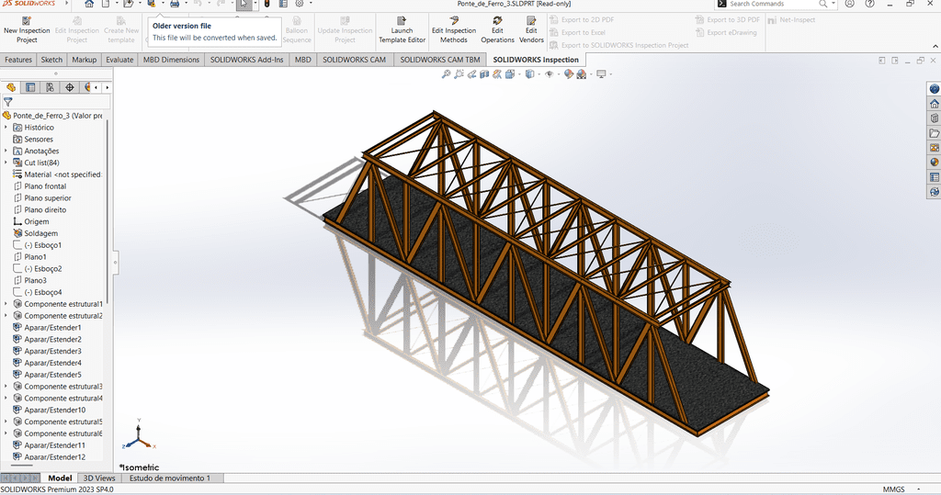Click the Zoom to Fit magnifier icon
Screen dimensions: 941x495
click(447, 74)
